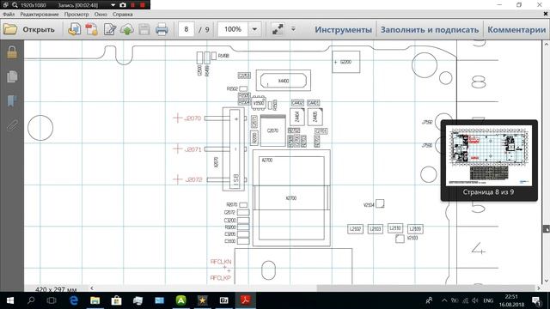Open the notifications action center
The image size is (550, 309).
coord(536,300)
